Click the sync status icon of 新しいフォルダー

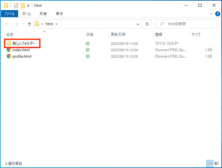tap(87, 44)
